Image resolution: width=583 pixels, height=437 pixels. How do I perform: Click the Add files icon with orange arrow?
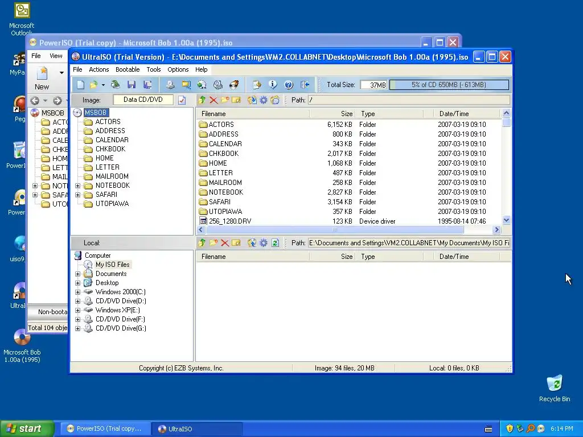pos(257,85)
